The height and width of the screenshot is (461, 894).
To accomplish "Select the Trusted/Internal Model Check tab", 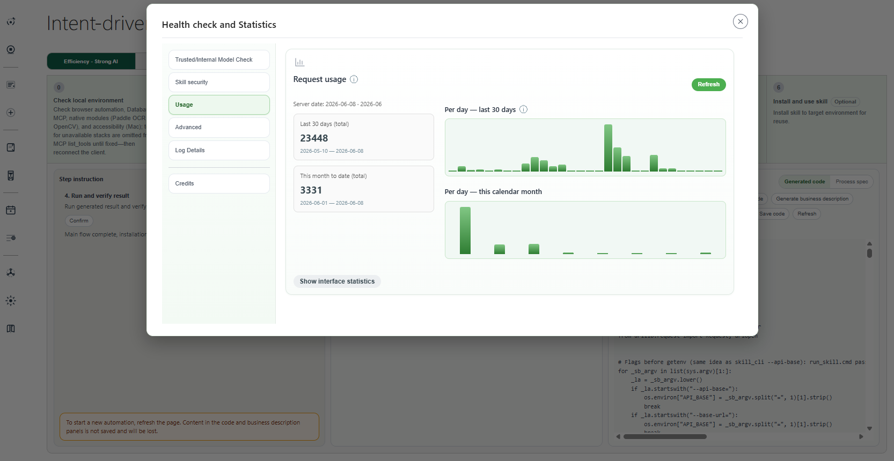I will pos(219,60).
